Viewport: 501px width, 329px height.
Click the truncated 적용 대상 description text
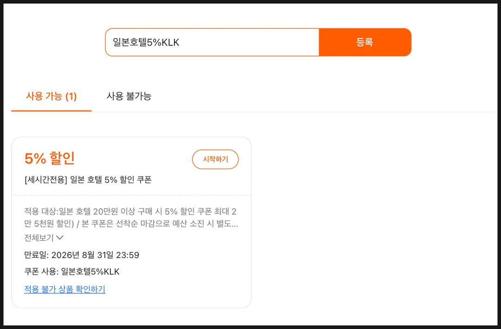point(131,218)
